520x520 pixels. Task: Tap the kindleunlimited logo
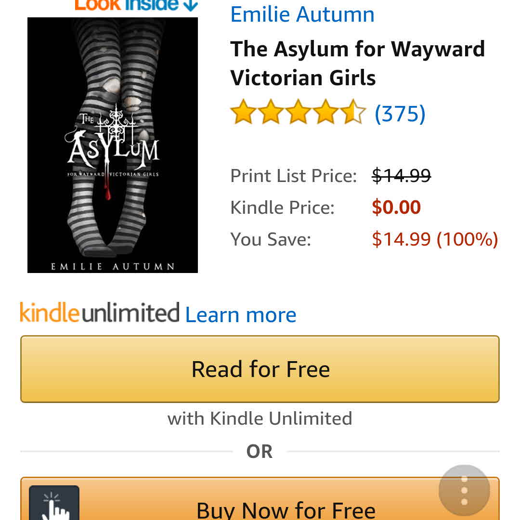pyautogui.click(x=100, y=312)
